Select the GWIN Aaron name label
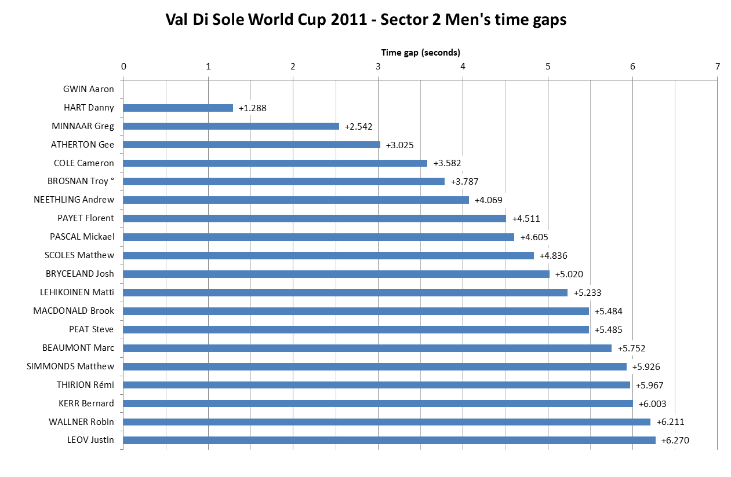The height and width of the screenshot is (477, 731). [x=88, y=89]
